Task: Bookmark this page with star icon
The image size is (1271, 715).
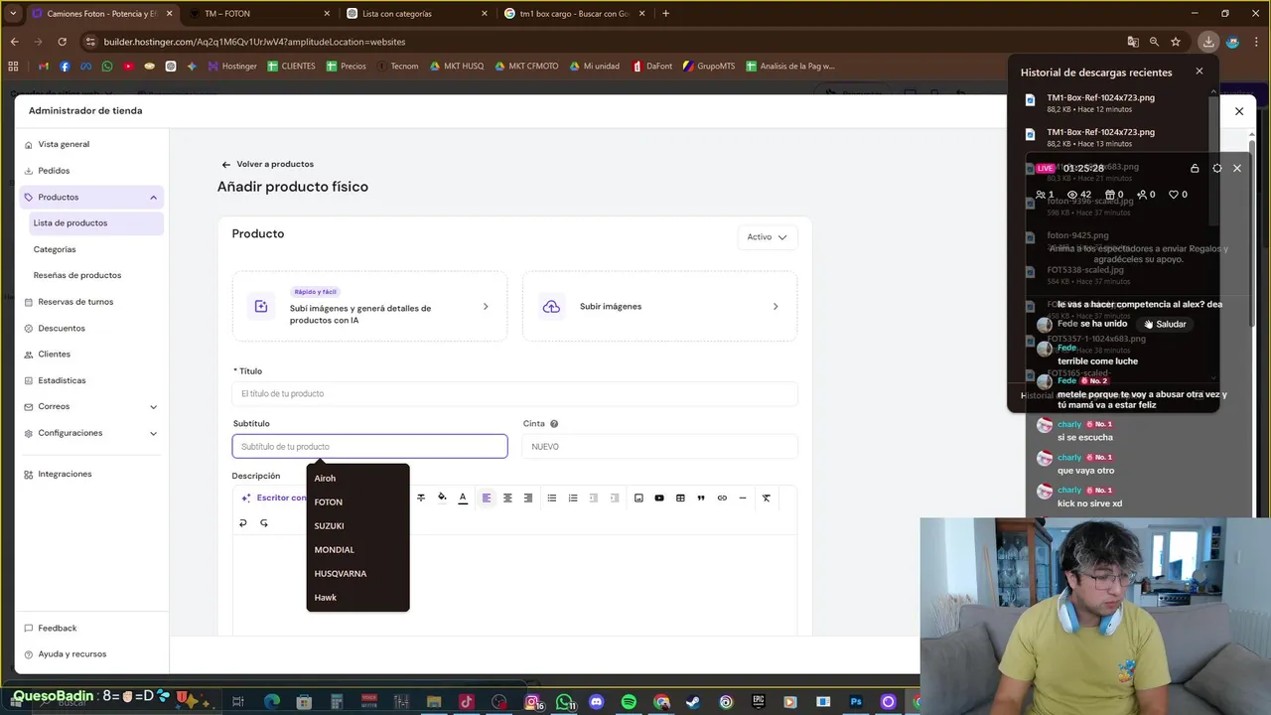Action: [x=1176, y=42]
